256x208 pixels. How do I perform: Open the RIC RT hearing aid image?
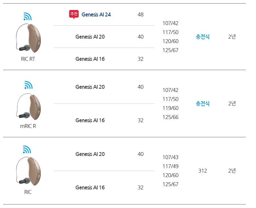(28, 38)
